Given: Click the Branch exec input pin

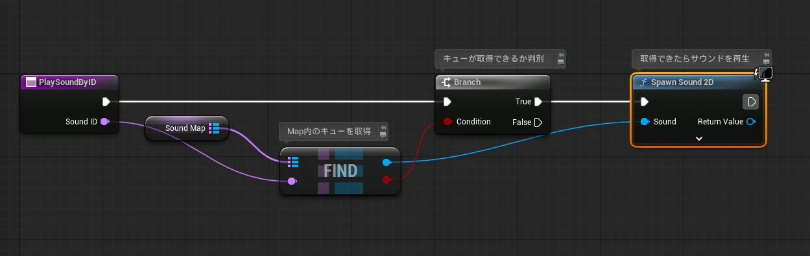Looking at the screenshot, I should pyautogui.click(x=447, y=102).
